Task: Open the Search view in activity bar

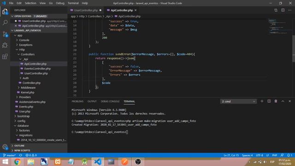Action: (x=5, y=23)
